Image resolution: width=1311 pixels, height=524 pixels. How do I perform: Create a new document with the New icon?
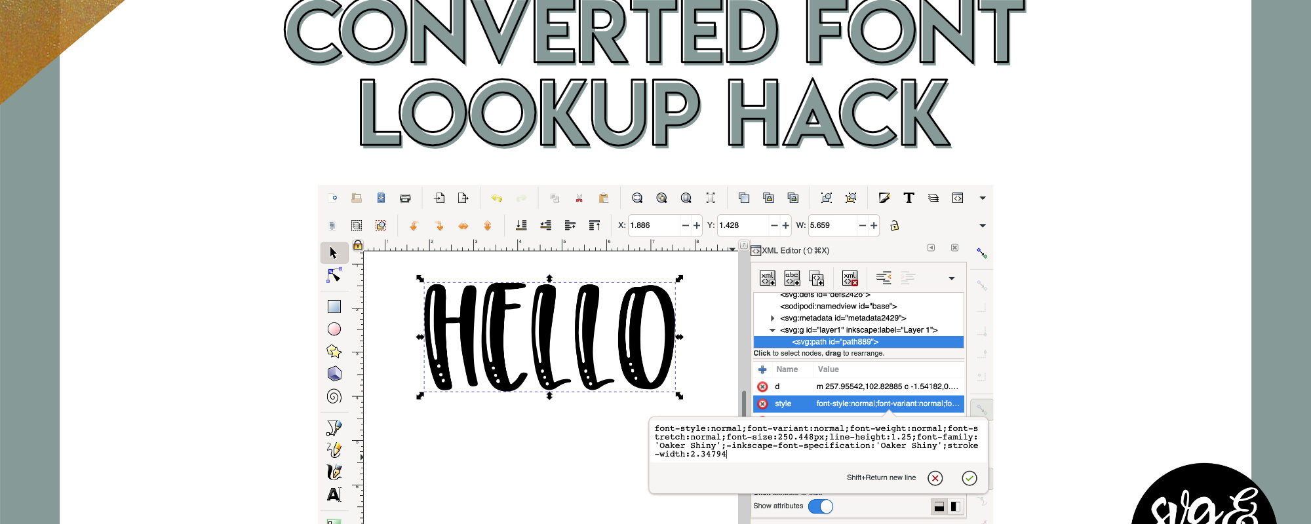[333, 198]
